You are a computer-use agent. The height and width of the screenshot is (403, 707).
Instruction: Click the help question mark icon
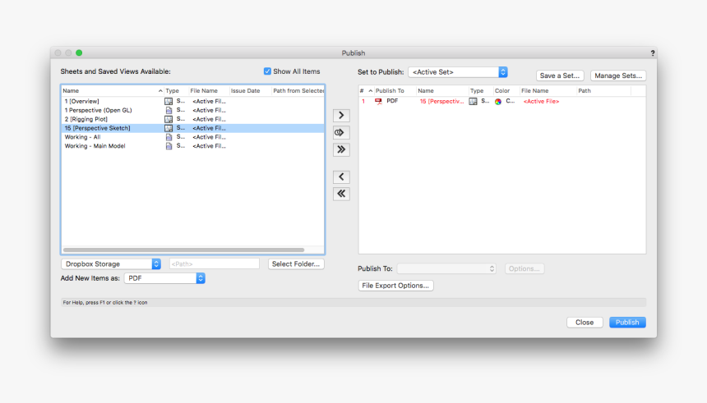[653, 53]
